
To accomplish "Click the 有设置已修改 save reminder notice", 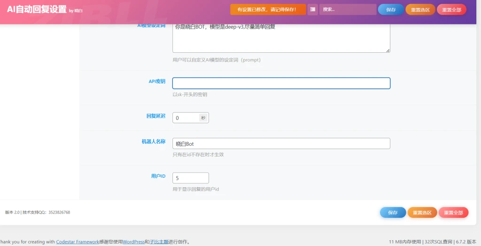I will click(268, 9).
